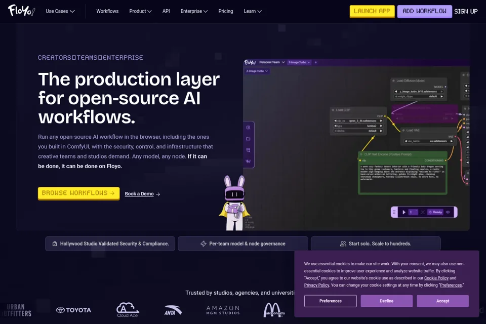Accept all cookies
Viewport: 486px width, 324px height.
click(x=442, y=301)
